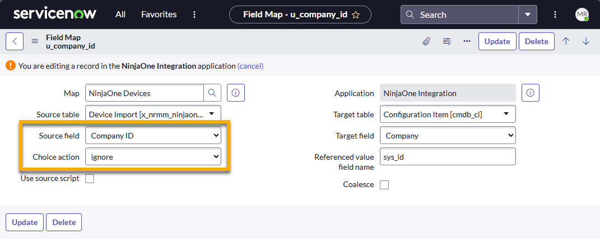Open the form context hamburger menu

pyautogui.click(x=34, y=41)
